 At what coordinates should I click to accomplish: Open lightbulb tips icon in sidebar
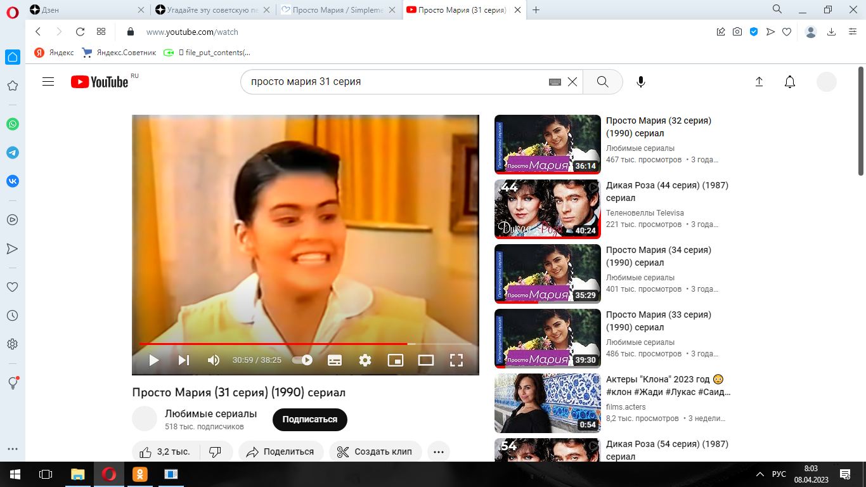click(x=13, y=383)
